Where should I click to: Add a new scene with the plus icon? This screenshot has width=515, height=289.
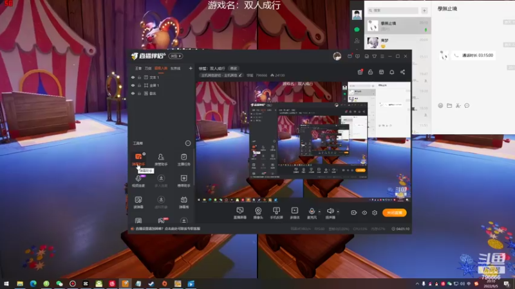(x=191, y=68)
